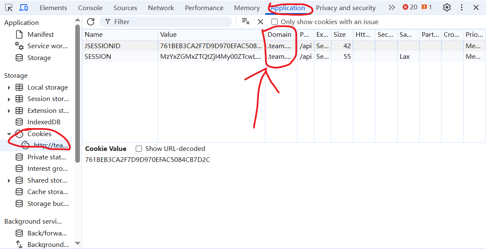Click the more panels chevron button

pyautogui.click(x=391, y=7)
